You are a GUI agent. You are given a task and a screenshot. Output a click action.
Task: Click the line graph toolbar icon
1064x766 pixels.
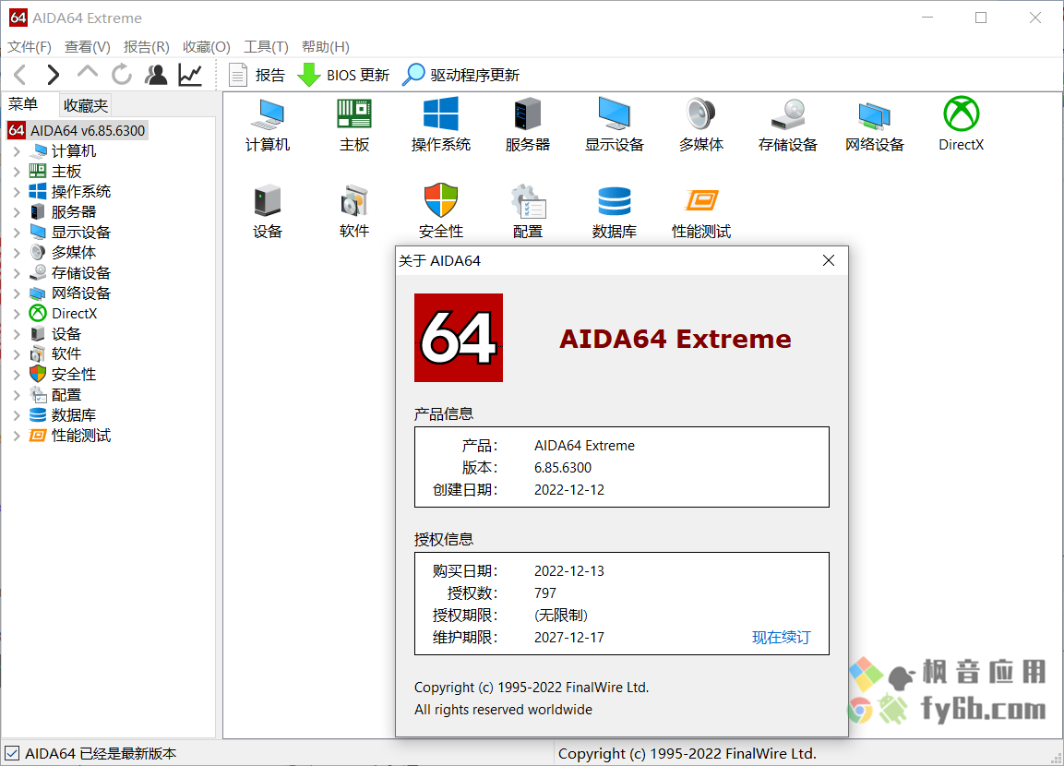[x=190, y=75]
